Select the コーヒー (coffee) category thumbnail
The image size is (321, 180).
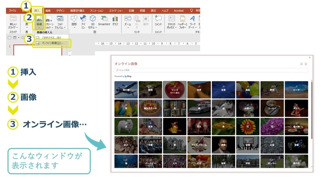point(272,108)
